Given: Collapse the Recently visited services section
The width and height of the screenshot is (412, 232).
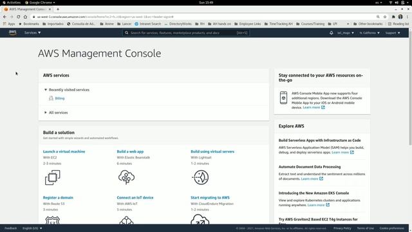Looking at the screenshot, I should pos(67,90).
